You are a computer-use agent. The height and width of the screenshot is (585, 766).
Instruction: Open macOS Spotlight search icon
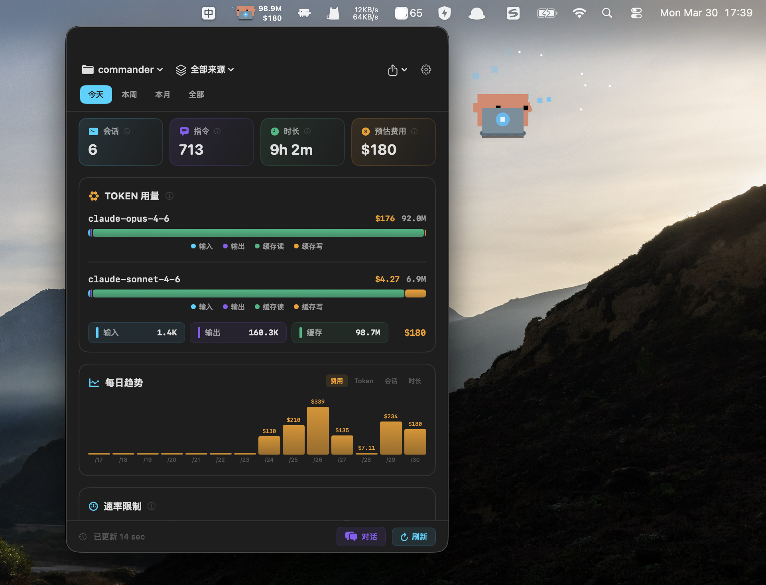(x=607, y=13)
